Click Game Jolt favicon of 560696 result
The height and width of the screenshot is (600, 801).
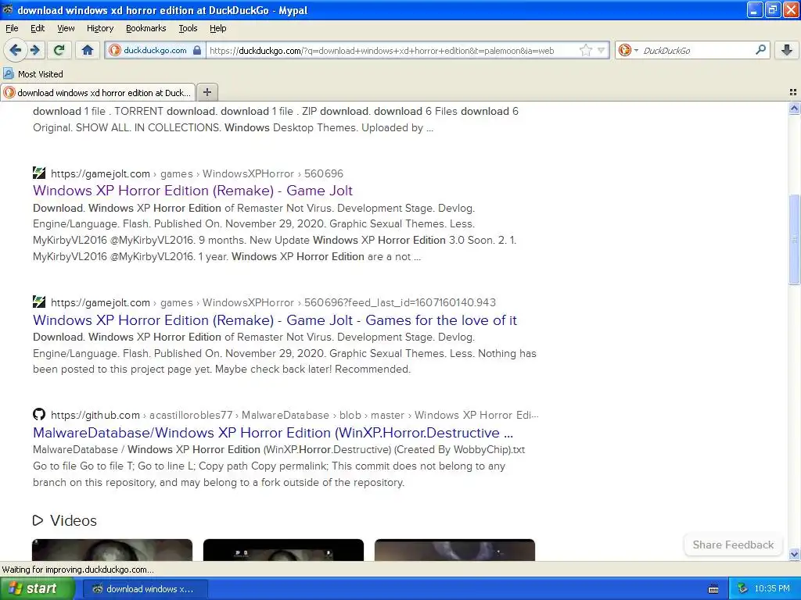[39, 173]
